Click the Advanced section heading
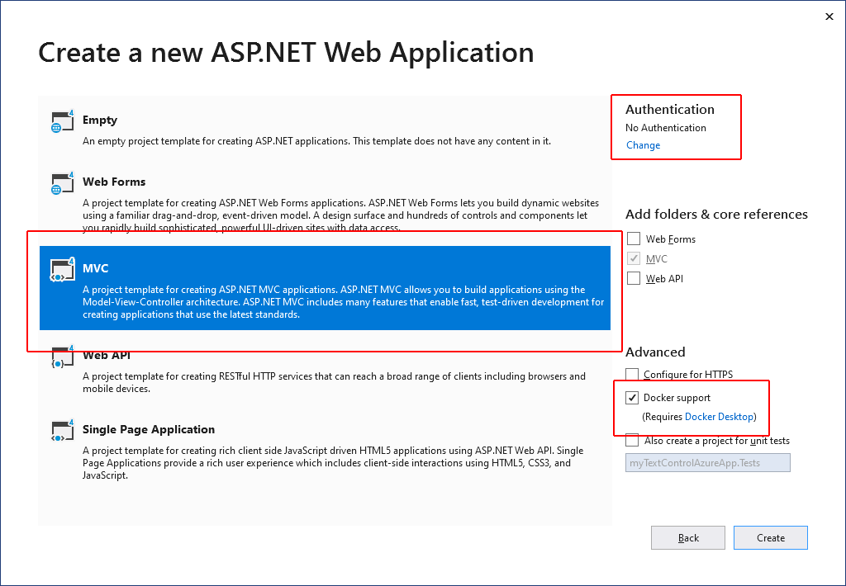 (655, 352)
